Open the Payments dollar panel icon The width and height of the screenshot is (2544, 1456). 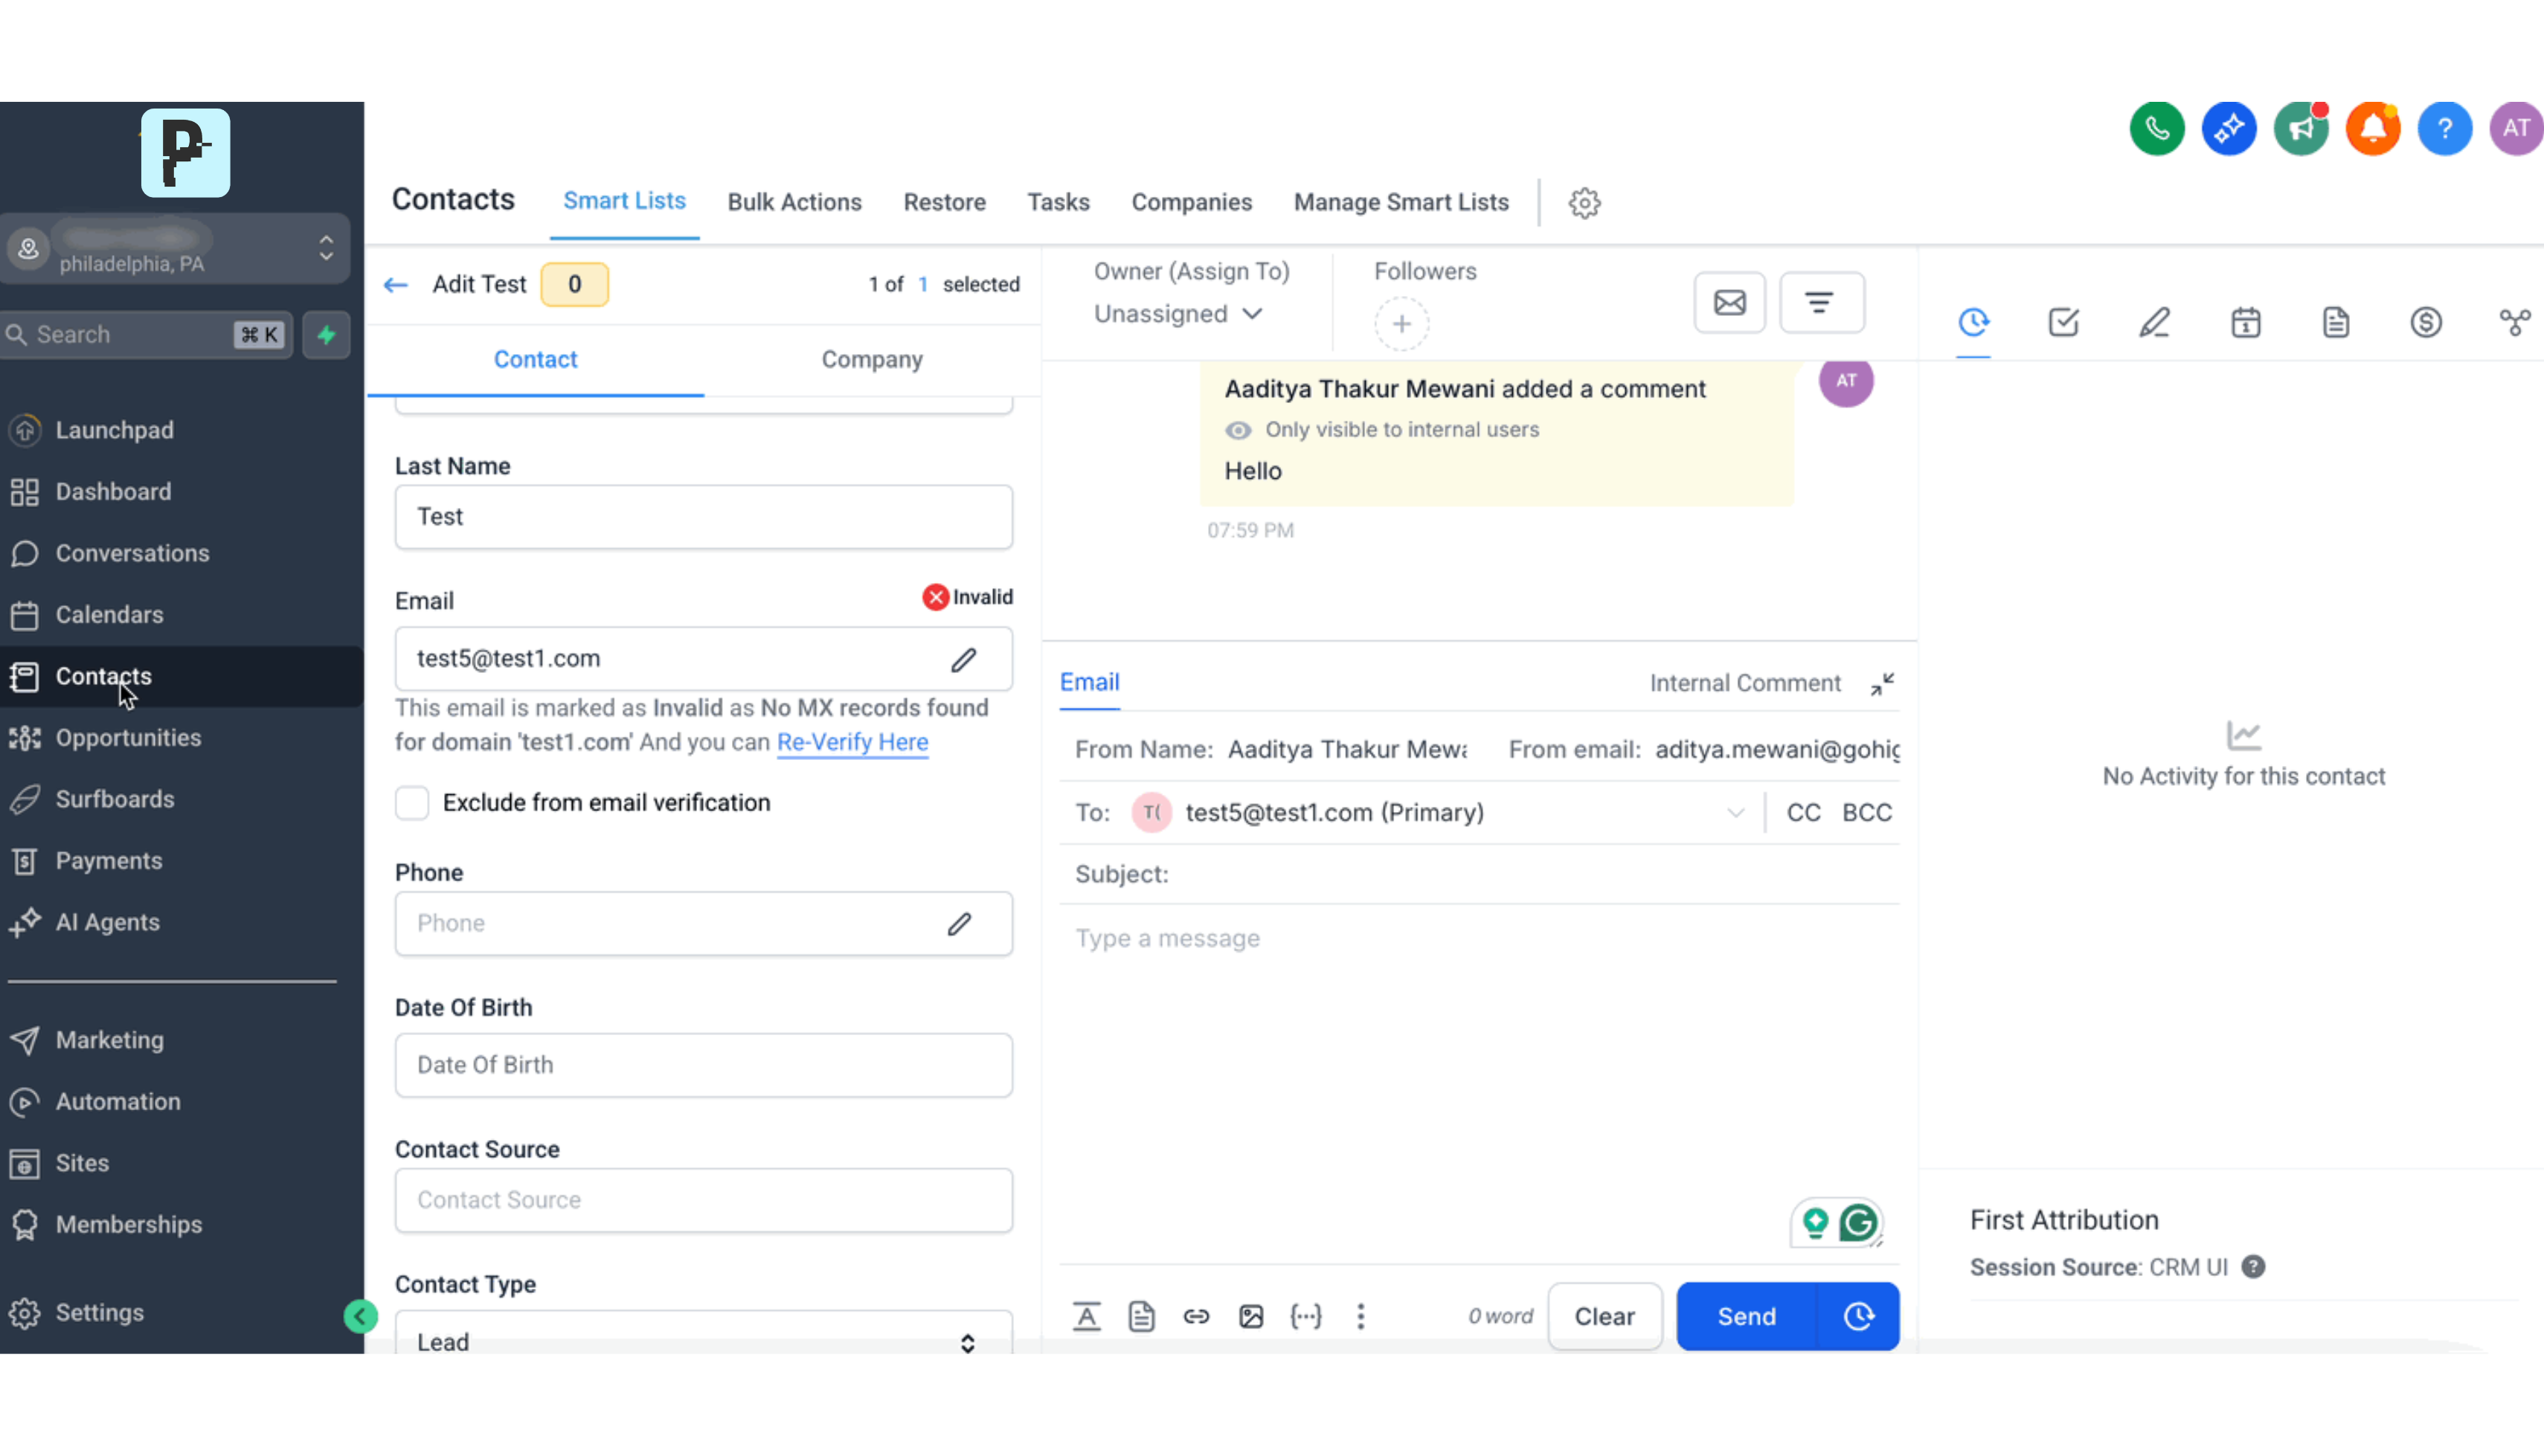point(2425,322)
